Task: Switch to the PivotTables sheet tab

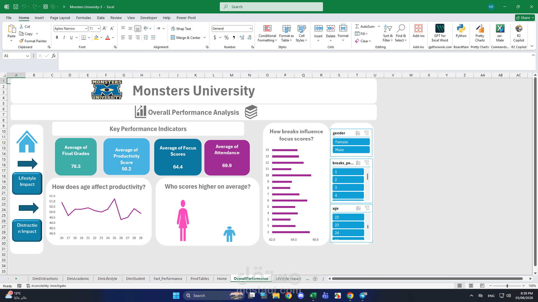Action: 200,278
